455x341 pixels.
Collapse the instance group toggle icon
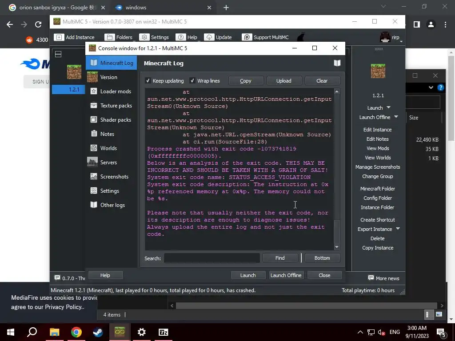coord(58,54)
